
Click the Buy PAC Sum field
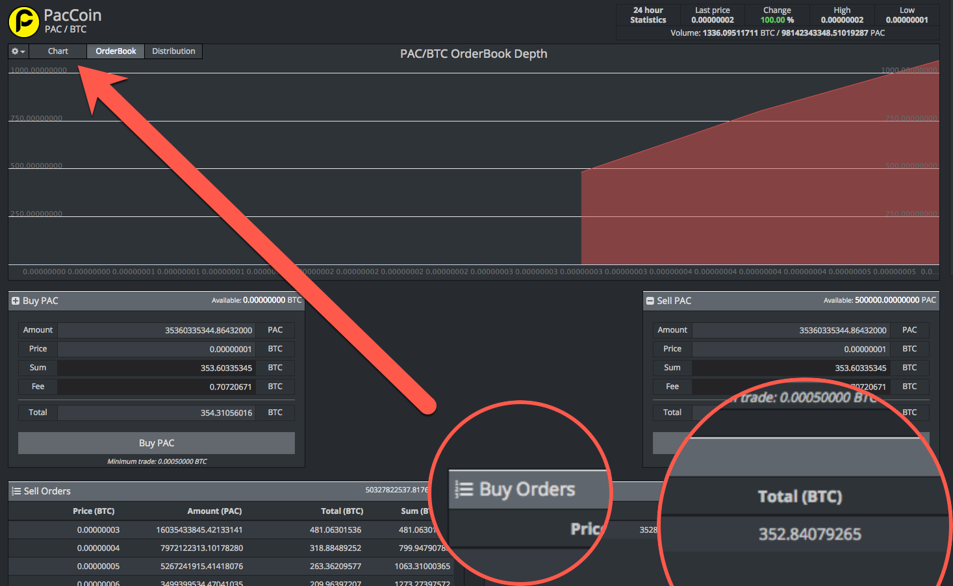pos(157,368)
